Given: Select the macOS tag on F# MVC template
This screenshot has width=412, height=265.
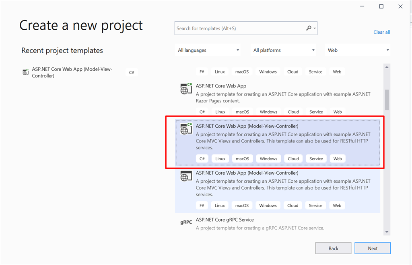Looking at the screenshot, I should (x=242, y=205).
